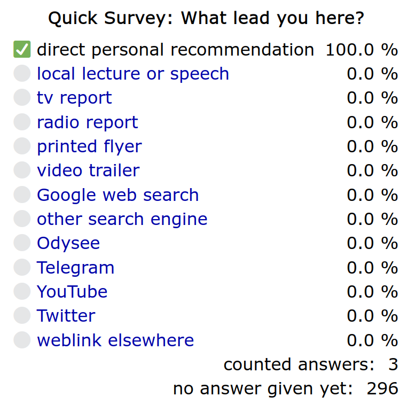
Task: Click the "Telegram" answer link
Action: pyautogui.click(x=75, y=268)
